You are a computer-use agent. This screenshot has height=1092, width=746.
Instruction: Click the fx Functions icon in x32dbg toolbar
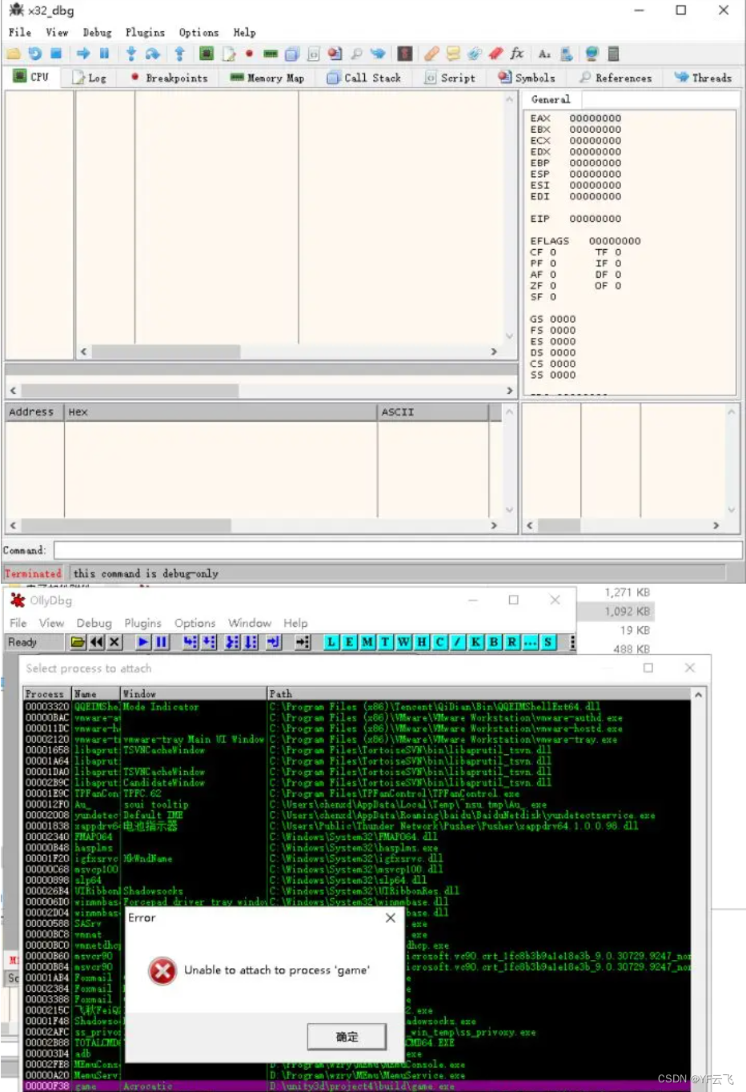(x=517, y=54)
